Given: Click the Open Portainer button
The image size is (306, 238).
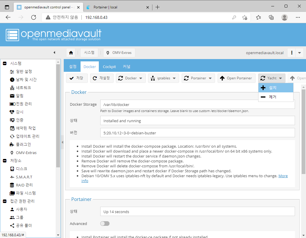Looking at the screenshot, I should coord(236,78).
